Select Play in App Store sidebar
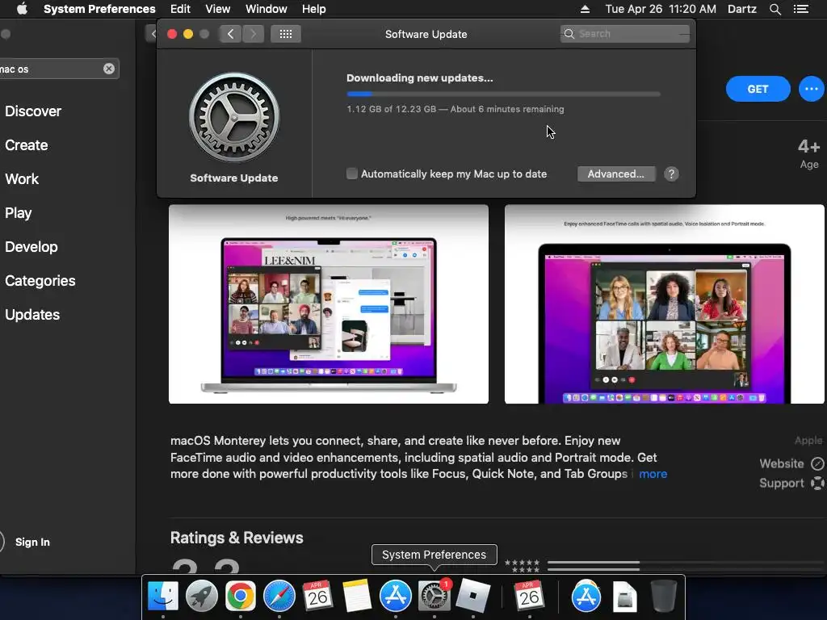 point(19,212)
